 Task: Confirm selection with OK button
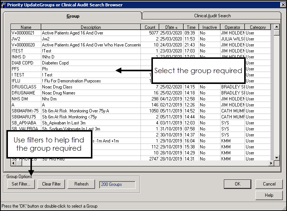pos(237,184)
